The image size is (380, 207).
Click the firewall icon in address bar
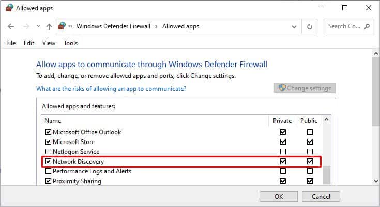(62, 26)
